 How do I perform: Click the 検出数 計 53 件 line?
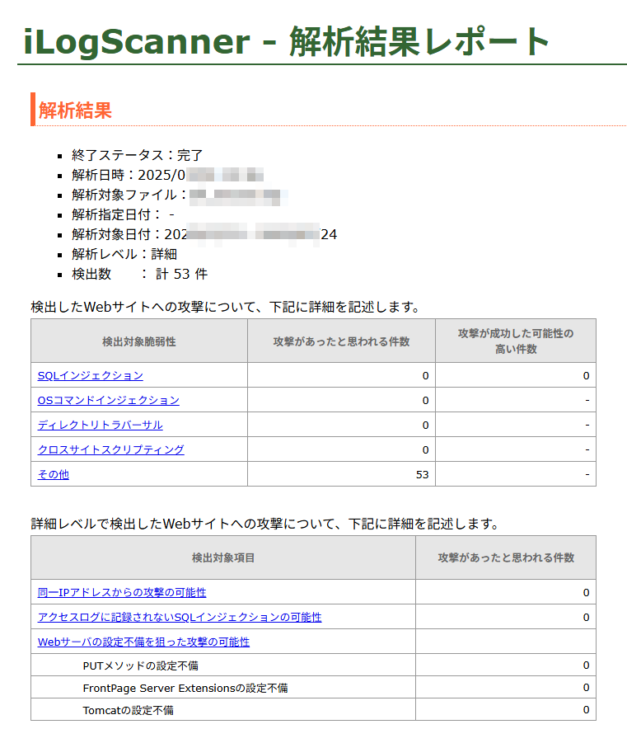[139, 274]
